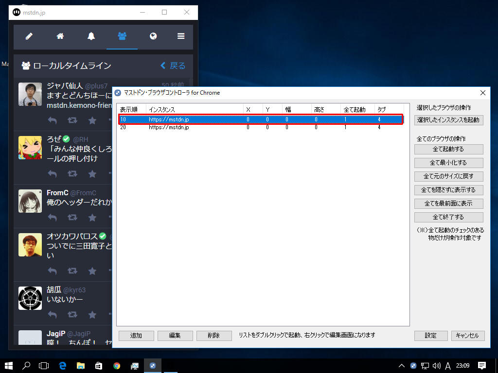
Task: Star 胡瓜's post
Action: (92, 315)
